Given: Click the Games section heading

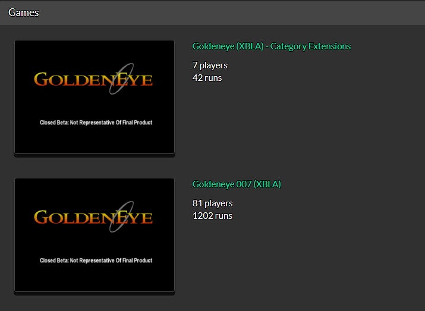Looking at the screenshot, I should (x=24, y=12).
